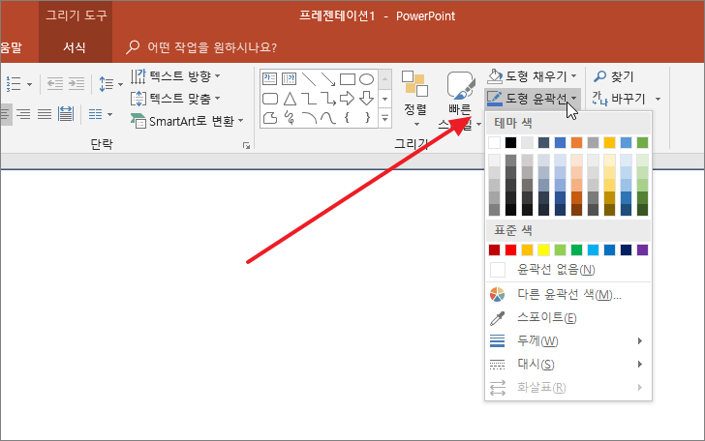
Task: Select the elbow connector shape
Action: pyautogui.click(x=308, y=99)
